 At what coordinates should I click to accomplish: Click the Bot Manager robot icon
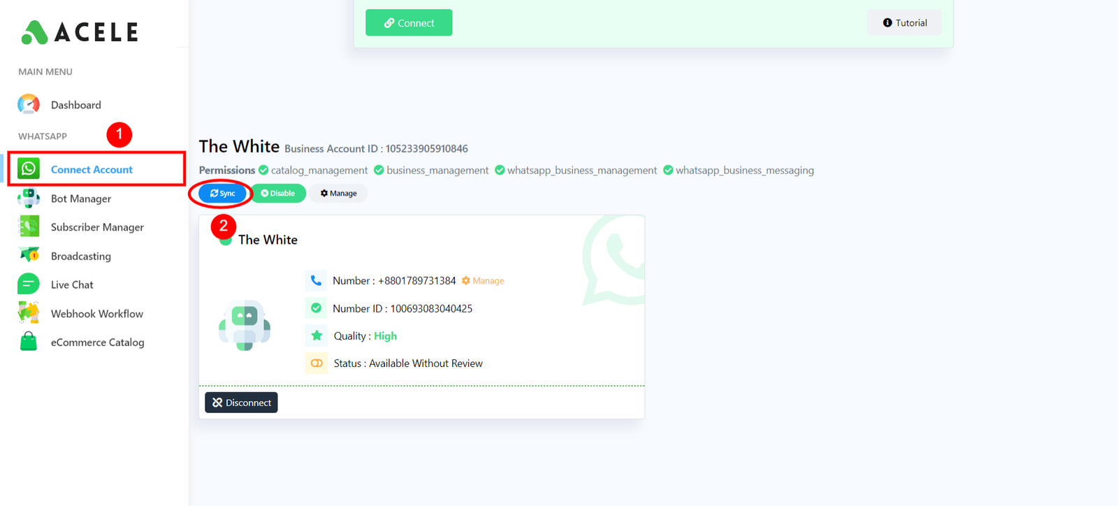(29, 198)
